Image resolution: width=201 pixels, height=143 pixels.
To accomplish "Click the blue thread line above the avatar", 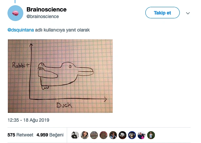I will (15, 1).
